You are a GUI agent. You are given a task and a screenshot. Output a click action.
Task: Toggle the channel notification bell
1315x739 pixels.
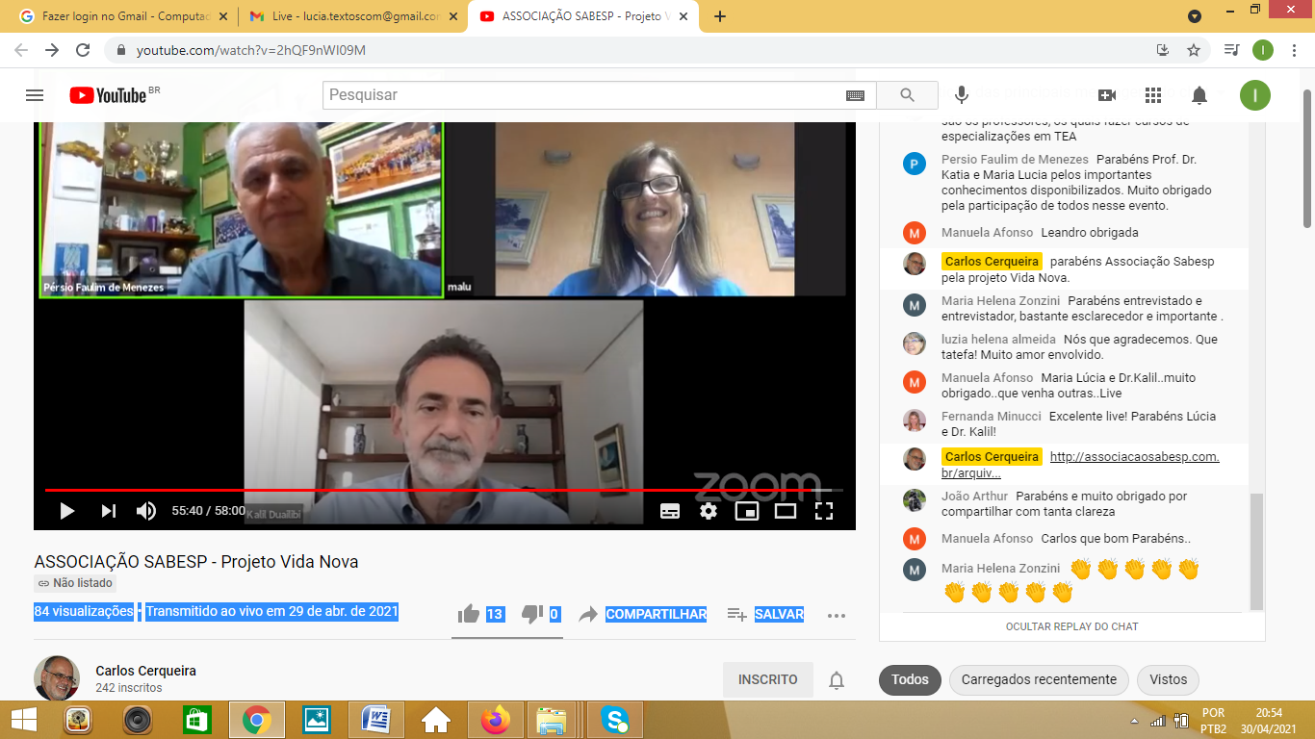coord(837,680)
